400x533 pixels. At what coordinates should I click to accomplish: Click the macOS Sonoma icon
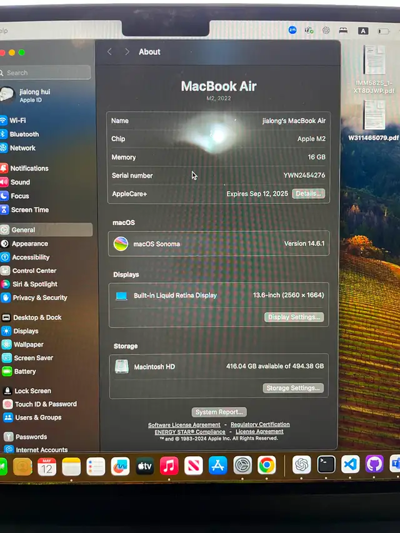[x=121, y=244]
